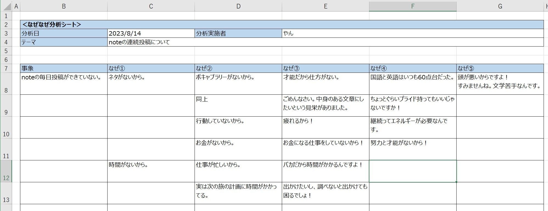Click the cell 頭が悪いからですよ！
The image size is (548, 211).
point(500,84)
